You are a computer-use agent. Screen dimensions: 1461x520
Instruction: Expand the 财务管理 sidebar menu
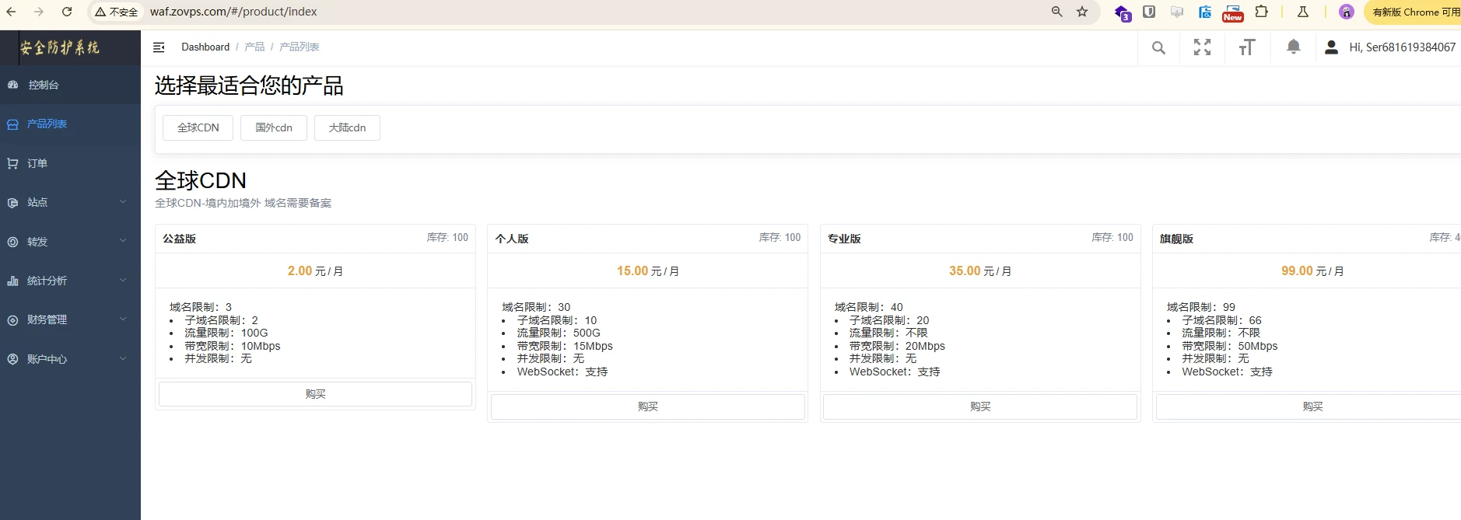point(70,319)
